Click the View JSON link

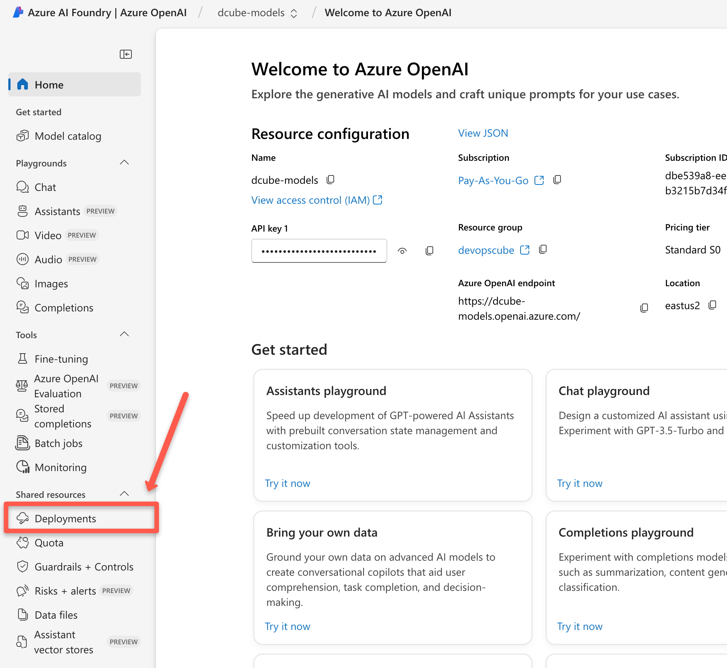tap(483, 133)
